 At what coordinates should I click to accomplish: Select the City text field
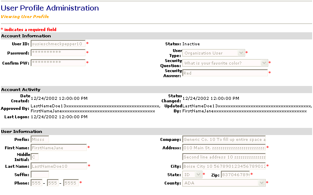click(x=224, y=166)
